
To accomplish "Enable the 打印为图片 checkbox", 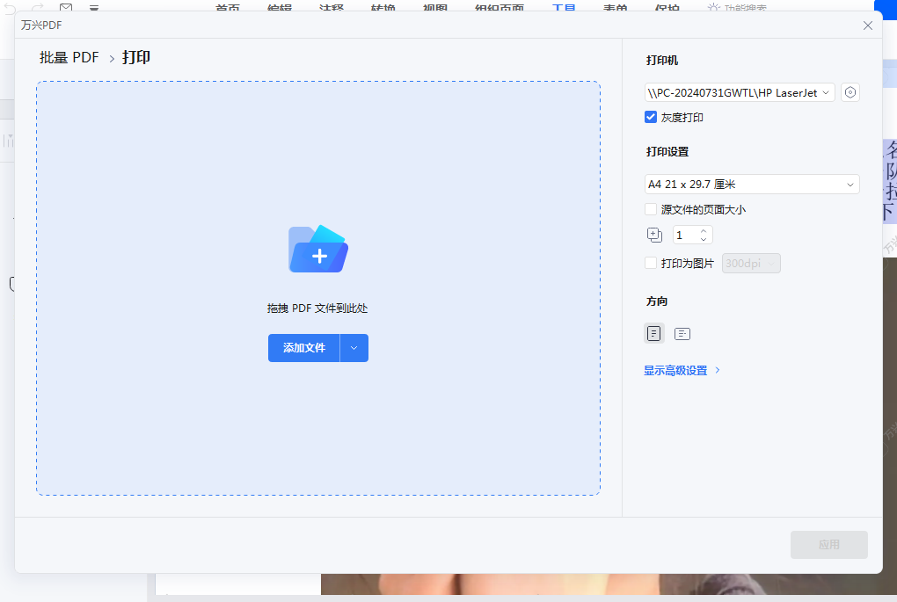I will [651, 263].
